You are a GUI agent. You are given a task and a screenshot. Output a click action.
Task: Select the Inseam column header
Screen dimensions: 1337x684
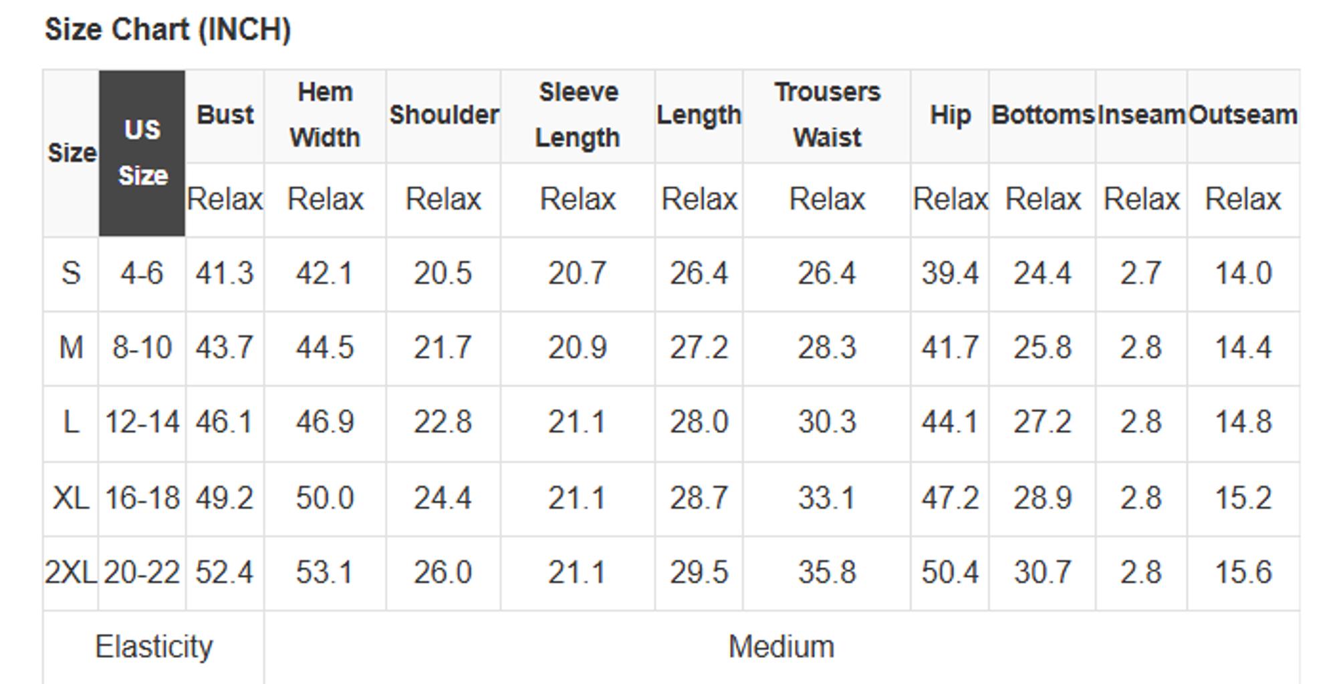[1141, 115]
